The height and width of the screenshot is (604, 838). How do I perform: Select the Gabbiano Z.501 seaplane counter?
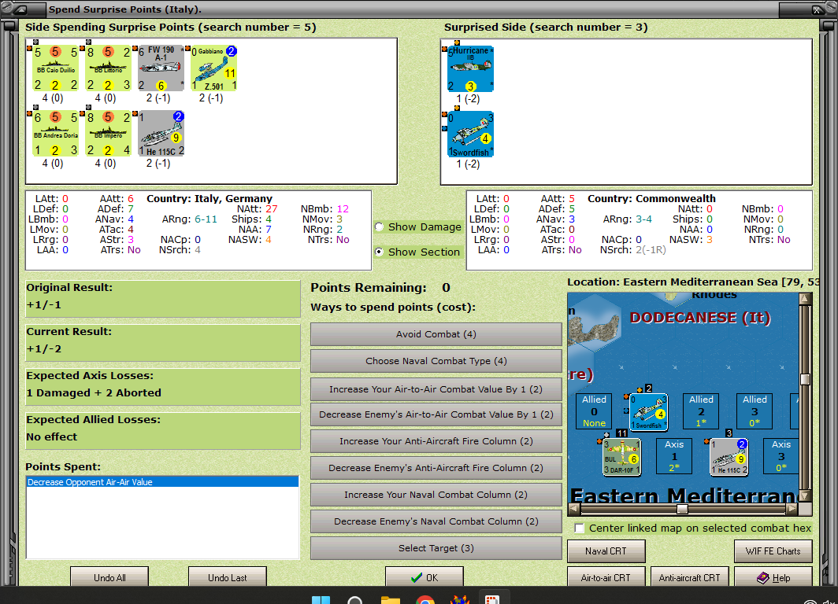[213, 68]
